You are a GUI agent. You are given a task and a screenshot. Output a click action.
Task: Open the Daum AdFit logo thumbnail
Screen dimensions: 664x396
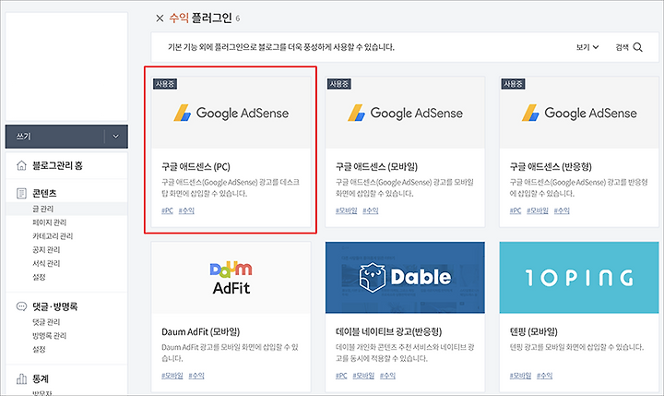(231, 278)
